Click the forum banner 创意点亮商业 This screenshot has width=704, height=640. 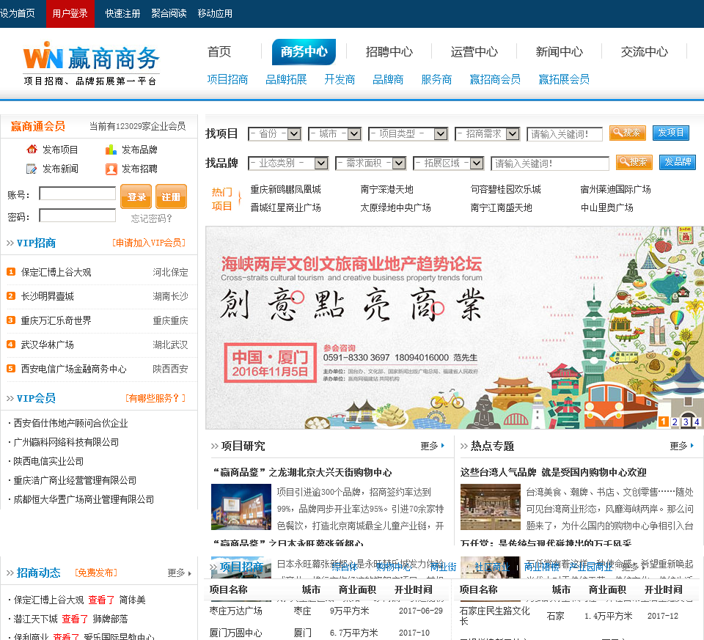coord(454,328)
